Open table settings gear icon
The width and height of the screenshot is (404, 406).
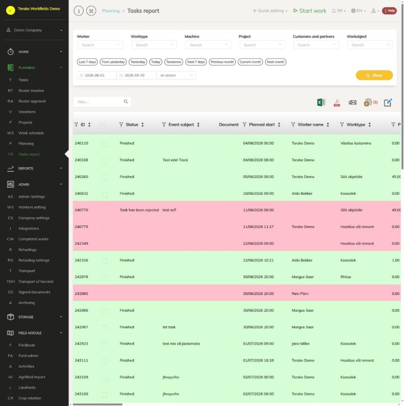pos(368,103)
